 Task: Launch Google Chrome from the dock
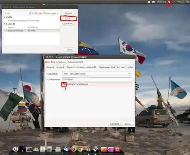click(x=80, y=149)
